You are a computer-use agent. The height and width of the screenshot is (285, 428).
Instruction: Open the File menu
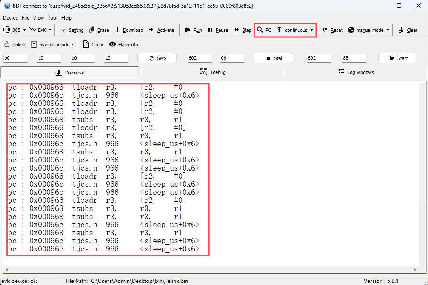click(x=26, y=18)
